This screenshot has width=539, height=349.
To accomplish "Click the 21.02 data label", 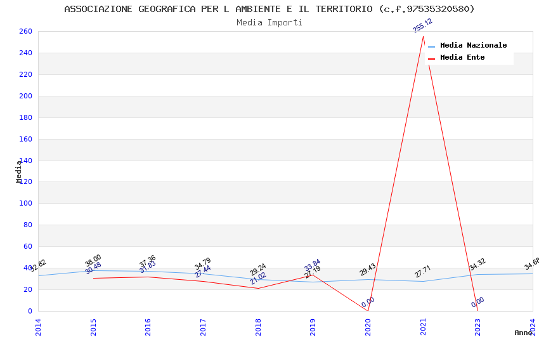I will [x=258, y=279].
